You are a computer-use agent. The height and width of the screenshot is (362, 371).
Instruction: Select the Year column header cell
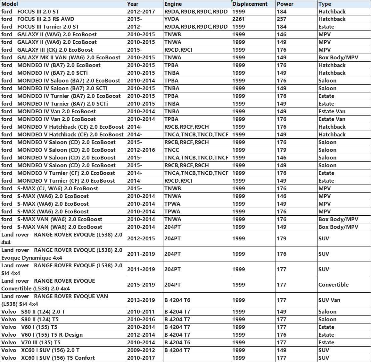coord(144,4)
